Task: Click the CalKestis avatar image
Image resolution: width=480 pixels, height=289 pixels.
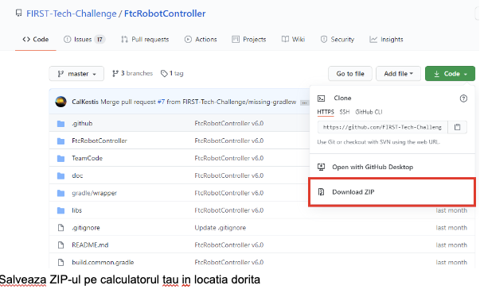Action: (x=60, y=102)
